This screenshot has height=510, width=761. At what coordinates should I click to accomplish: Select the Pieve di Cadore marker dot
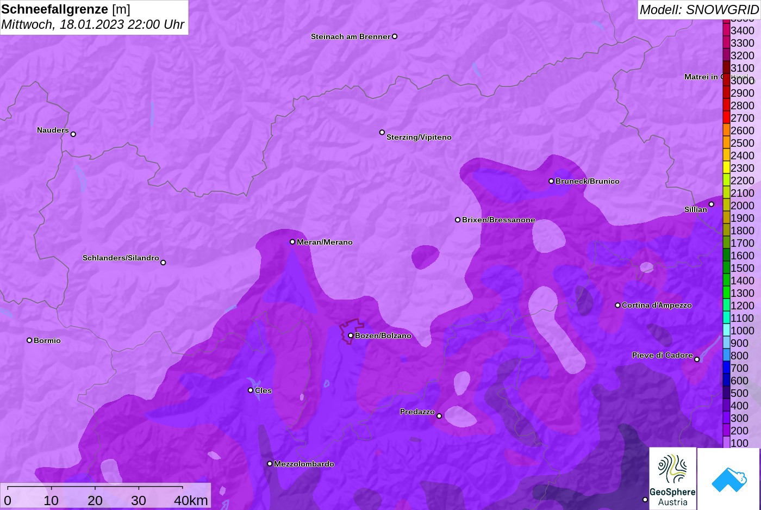pos(697,359)
